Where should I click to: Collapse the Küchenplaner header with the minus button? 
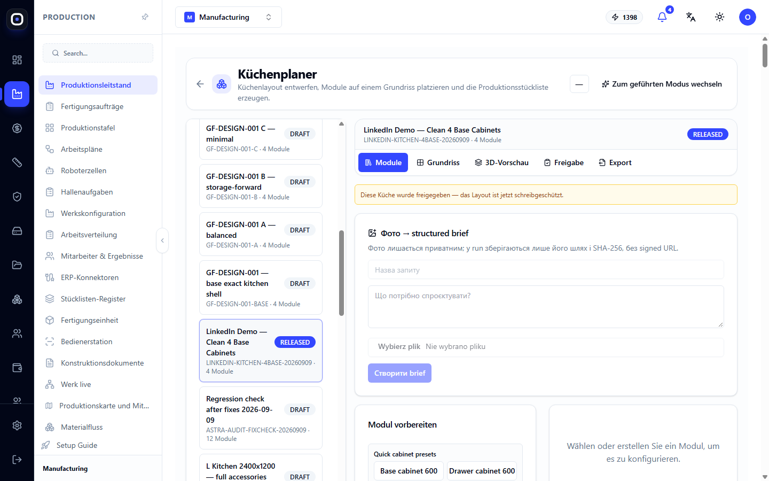pyautogui.click(x=579, y=84)
